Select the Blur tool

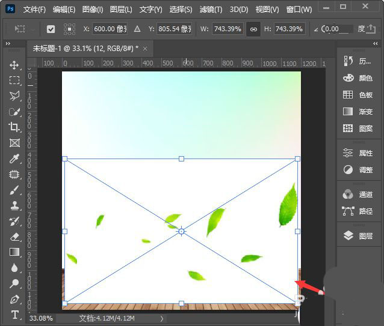click(14, 268)
